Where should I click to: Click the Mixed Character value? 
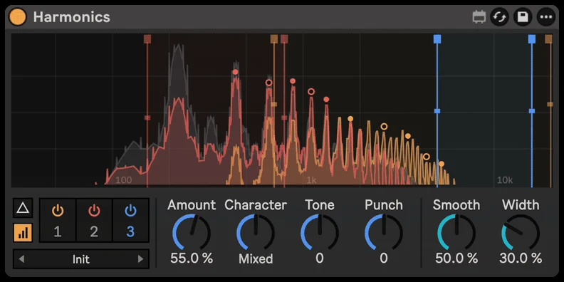256,258
